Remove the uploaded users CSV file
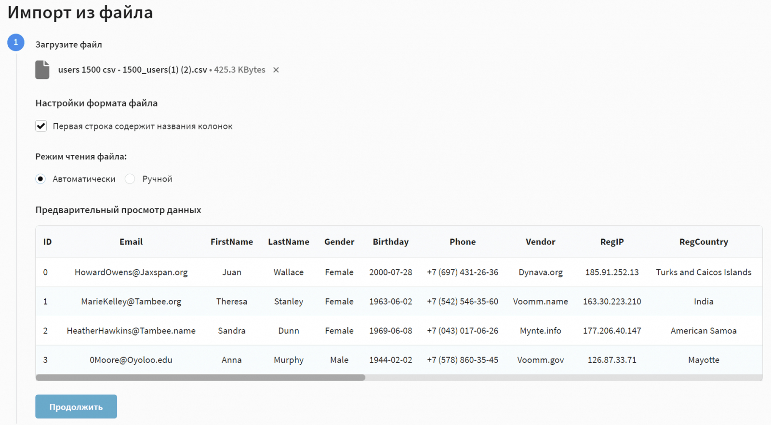Image resolution: width=771 pixels, height=425 pixels. tap(276, 70)
